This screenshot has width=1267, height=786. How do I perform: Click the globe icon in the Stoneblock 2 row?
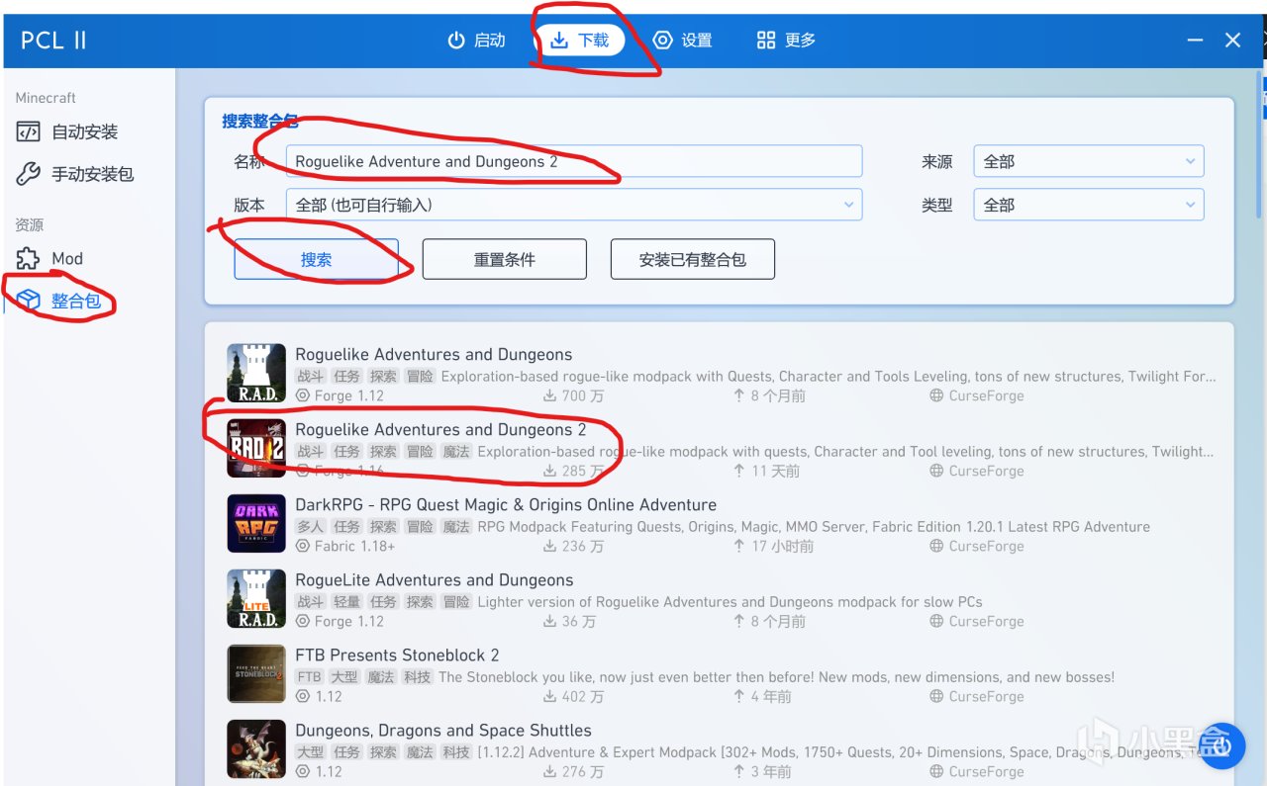click(x=936, y=696)
